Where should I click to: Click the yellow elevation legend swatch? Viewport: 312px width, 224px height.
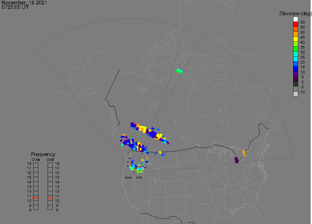click(295, 39)
